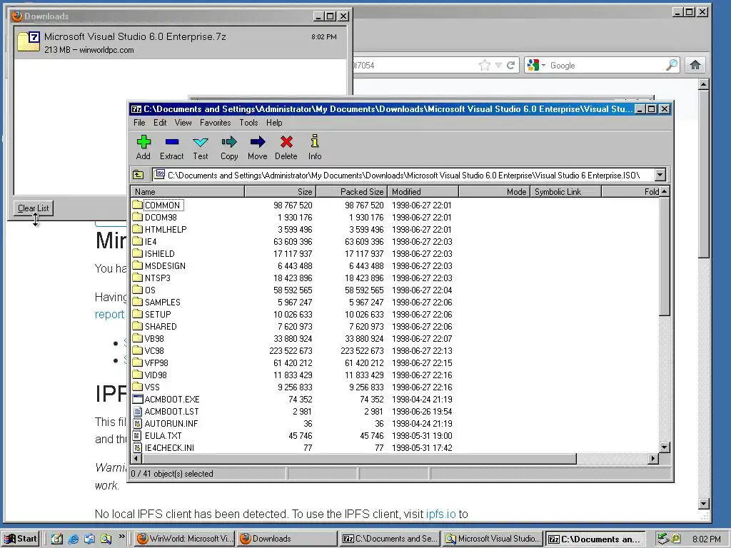731x548 pixels.
Task: Open the URL bar history dropdown arrow
Action: (x=498, y=65)
